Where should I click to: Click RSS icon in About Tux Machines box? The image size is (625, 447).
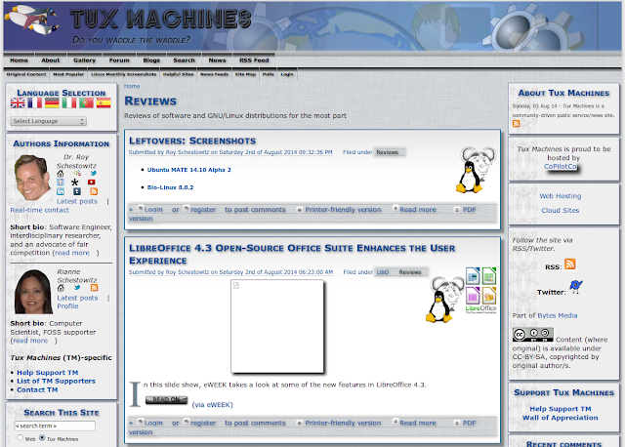(517, 124)
